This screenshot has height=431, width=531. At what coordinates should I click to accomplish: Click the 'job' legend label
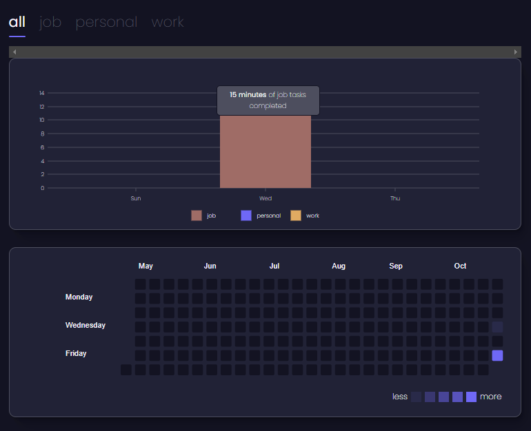[211, 215]
